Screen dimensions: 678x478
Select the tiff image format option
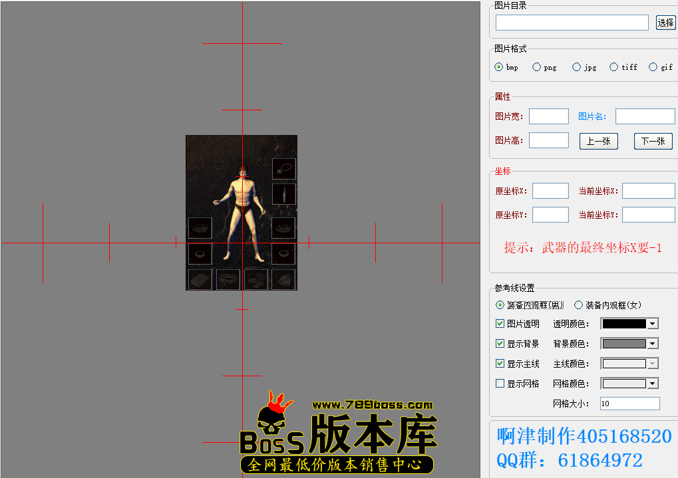tap(613, 66)
